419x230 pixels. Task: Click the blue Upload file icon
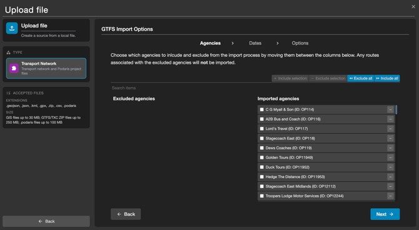click(12, 28)
